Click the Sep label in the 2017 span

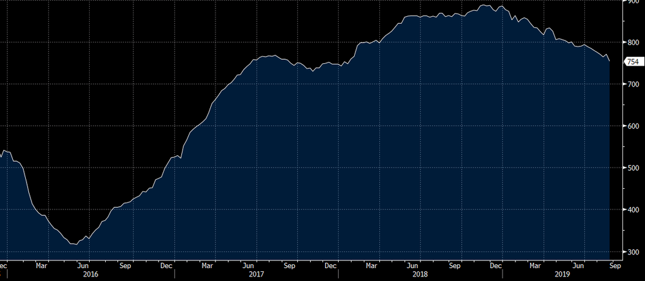pyautogui.click(x=290, y=266)
